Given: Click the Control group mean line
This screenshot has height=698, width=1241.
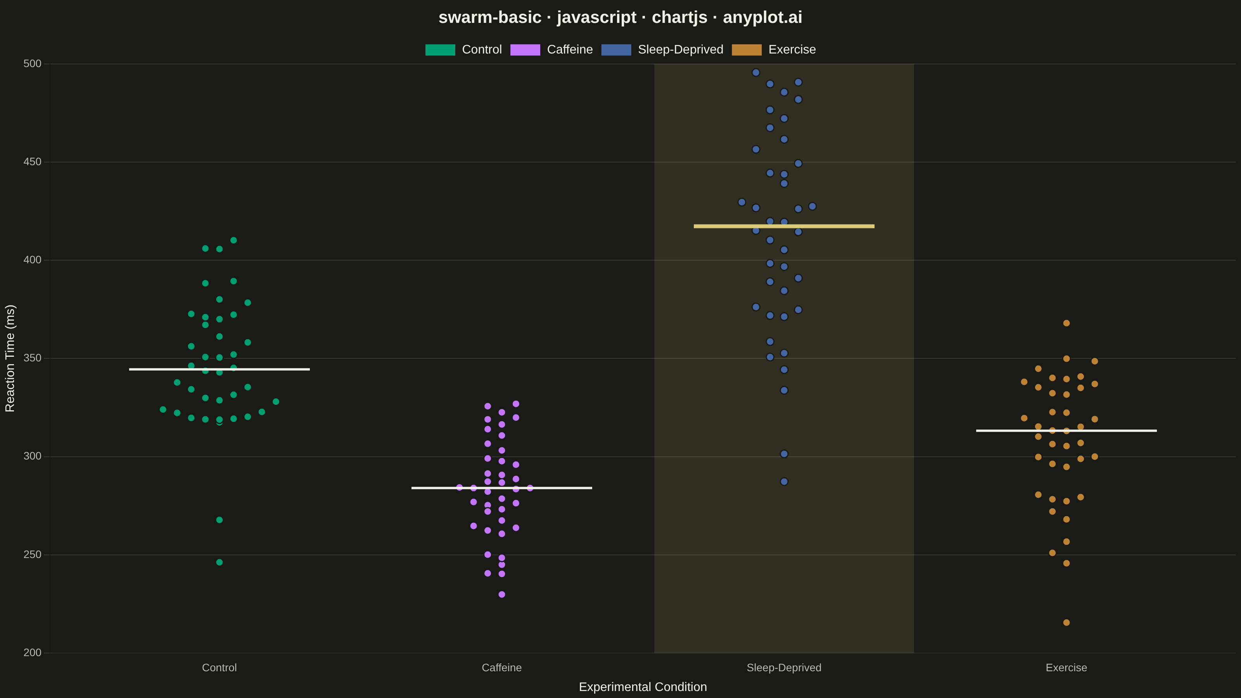Looking at the screenshot, I should [219, 370].
